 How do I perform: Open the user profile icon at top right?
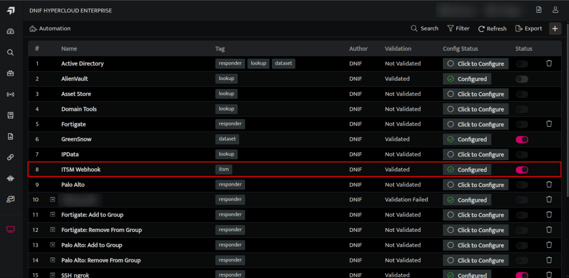[555, 10]
